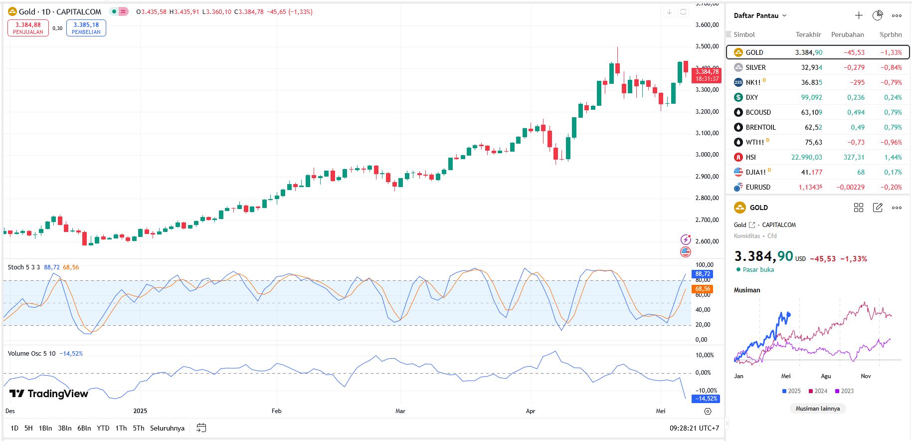Click the US flag economic event marker
912x441 pixels.
(686, 252)
